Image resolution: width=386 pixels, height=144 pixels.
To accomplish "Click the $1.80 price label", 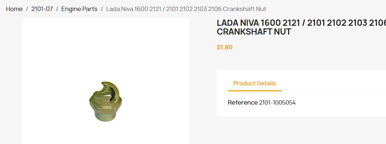I will pos(224,47).
